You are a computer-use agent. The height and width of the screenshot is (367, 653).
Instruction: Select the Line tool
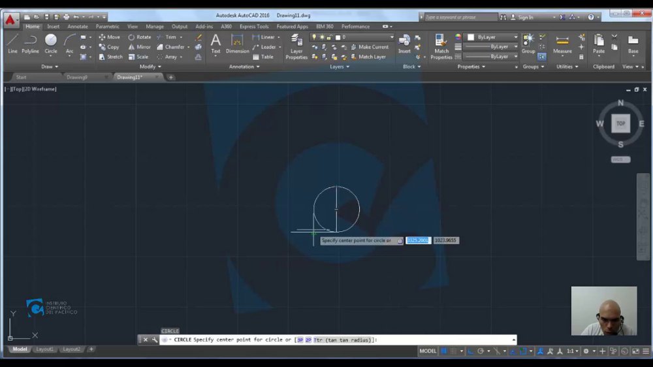(x=12, y=44)
